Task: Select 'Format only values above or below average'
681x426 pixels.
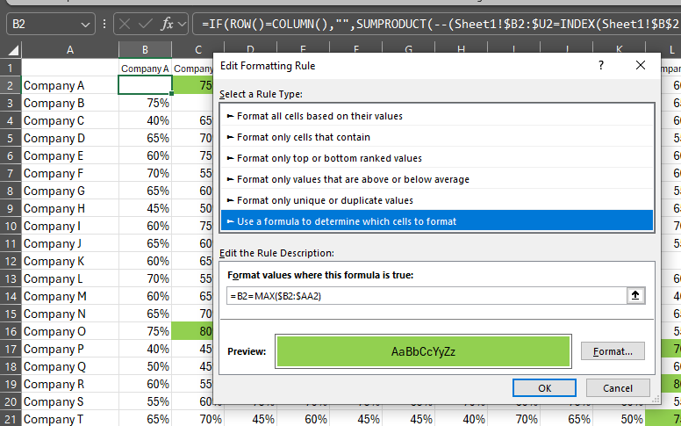Action: tap(437, 179)
